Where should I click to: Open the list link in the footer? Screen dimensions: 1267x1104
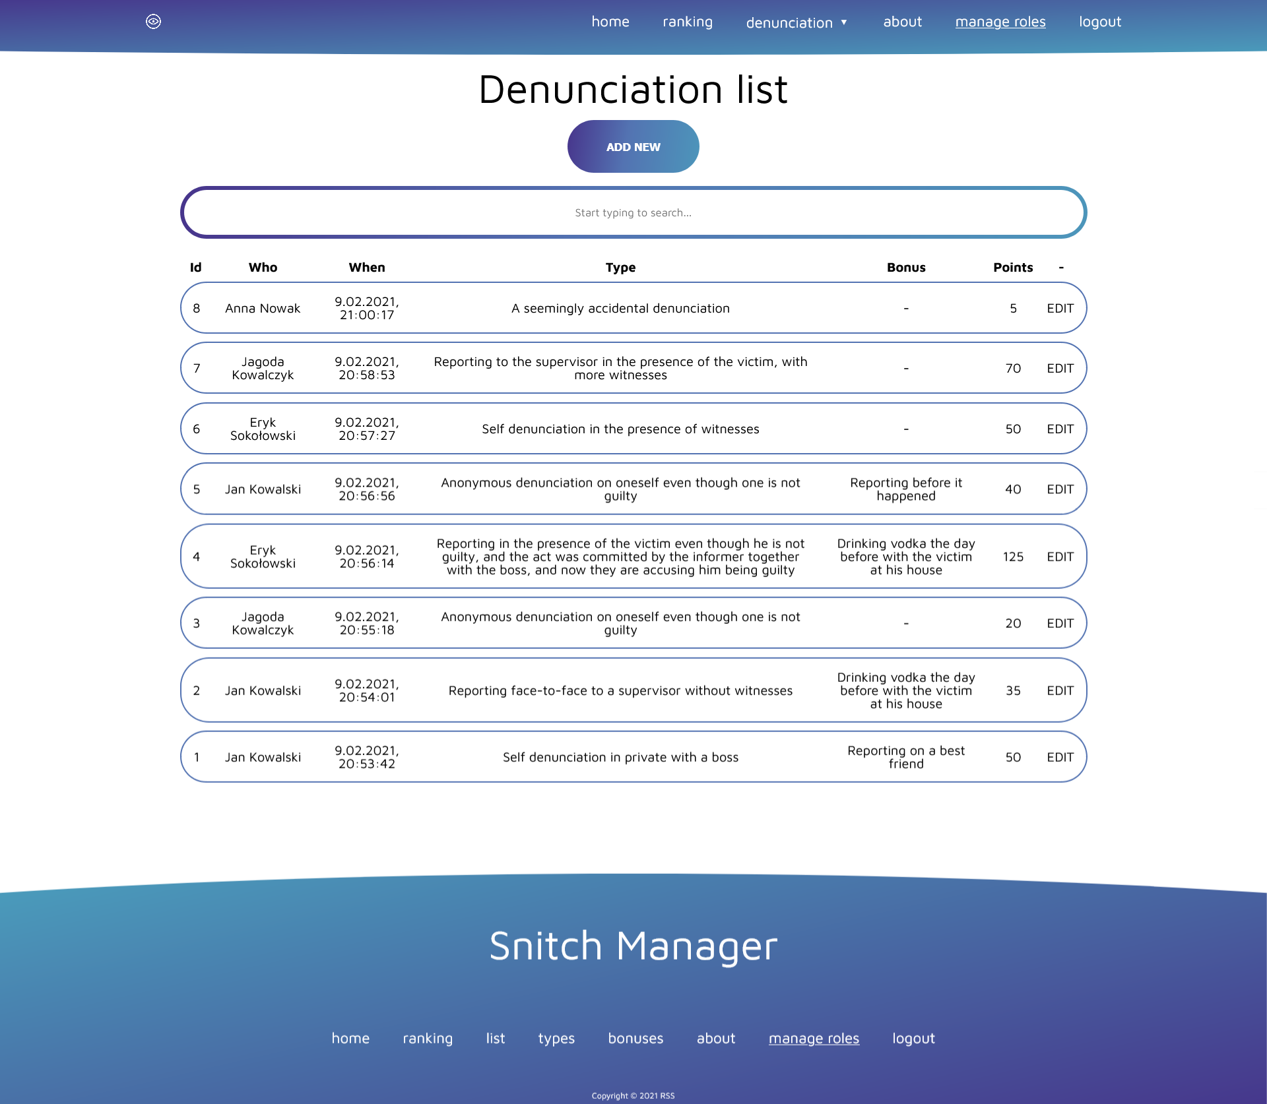point(495,1038)
